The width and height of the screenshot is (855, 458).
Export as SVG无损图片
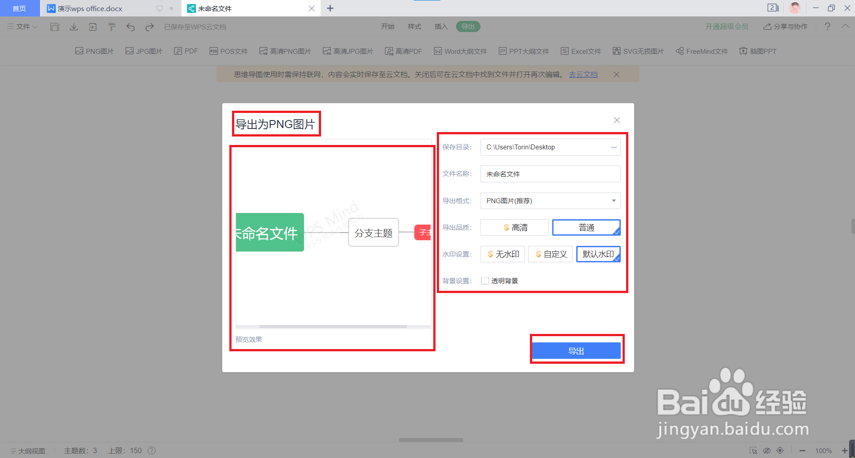pyautogui.click(x=639, y=51)
